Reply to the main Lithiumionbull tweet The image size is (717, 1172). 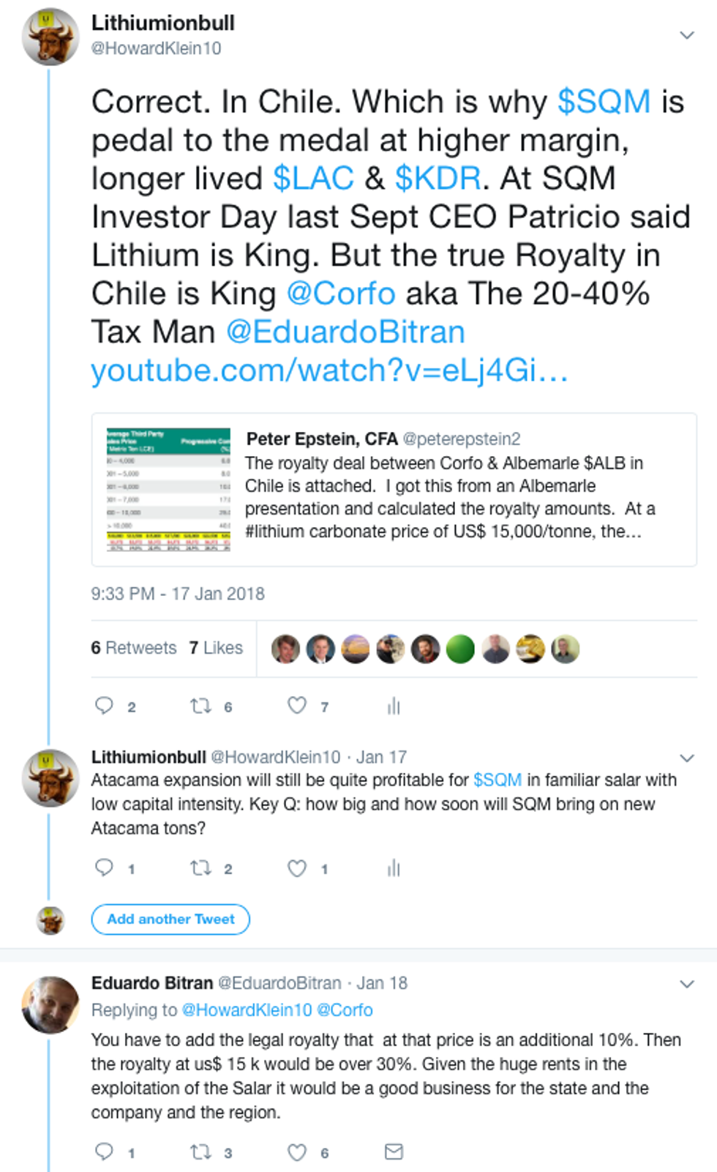point(105,705)
